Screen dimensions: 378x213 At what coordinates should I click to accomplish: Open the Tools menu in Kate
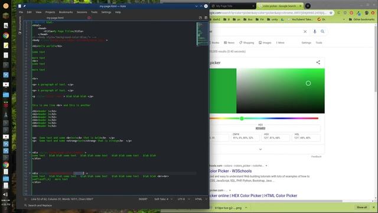(x=94, y=12)
